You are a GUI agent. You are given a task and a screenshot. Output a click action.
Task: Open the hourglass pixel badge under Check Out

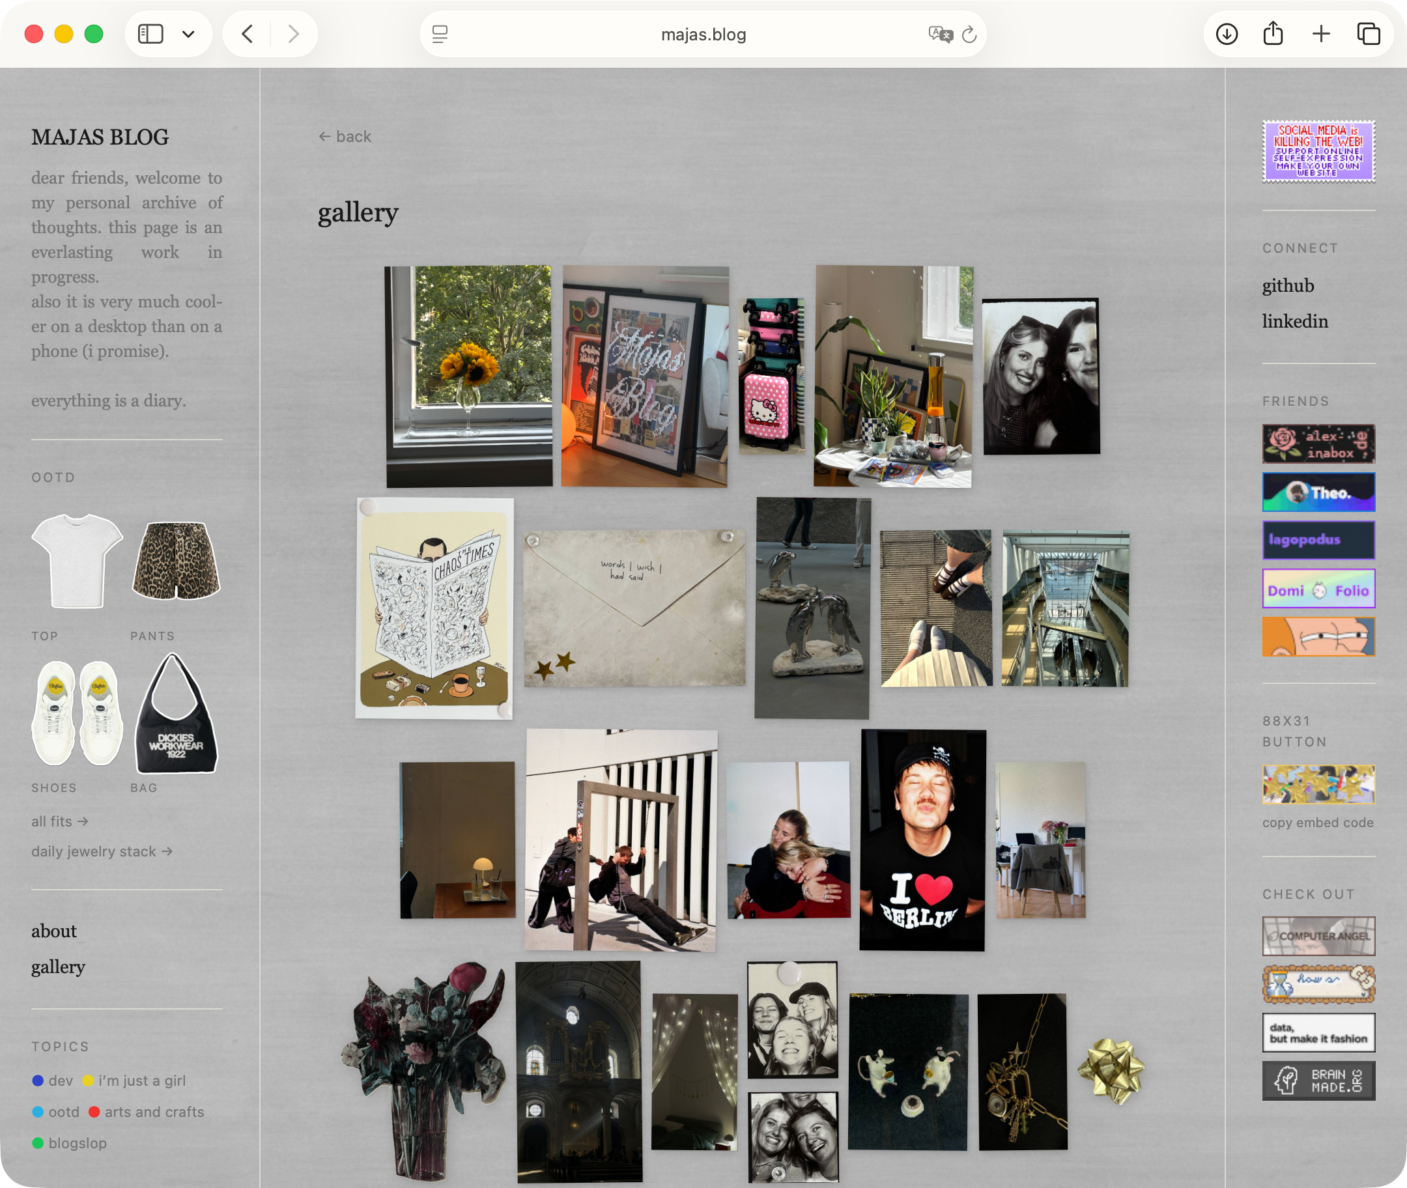(1319, 984)
